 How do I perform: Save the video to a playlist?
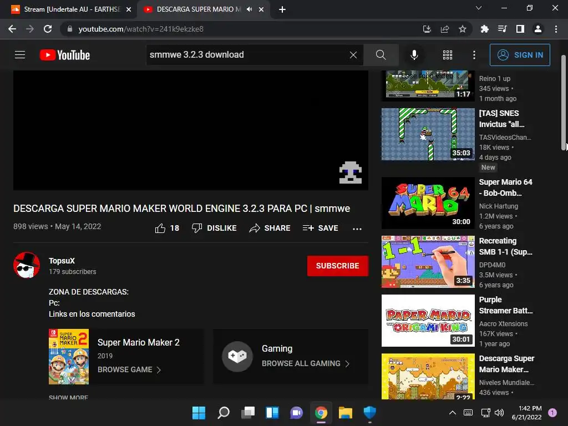pyautogui.click(x=321, y=228)
